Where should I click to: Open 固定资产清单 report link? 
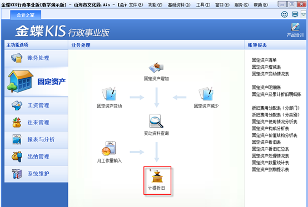coord(264,60)
